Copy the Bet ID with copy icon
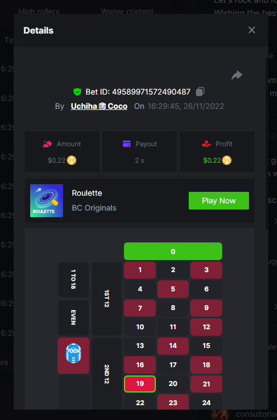 (x=200, y=92)
